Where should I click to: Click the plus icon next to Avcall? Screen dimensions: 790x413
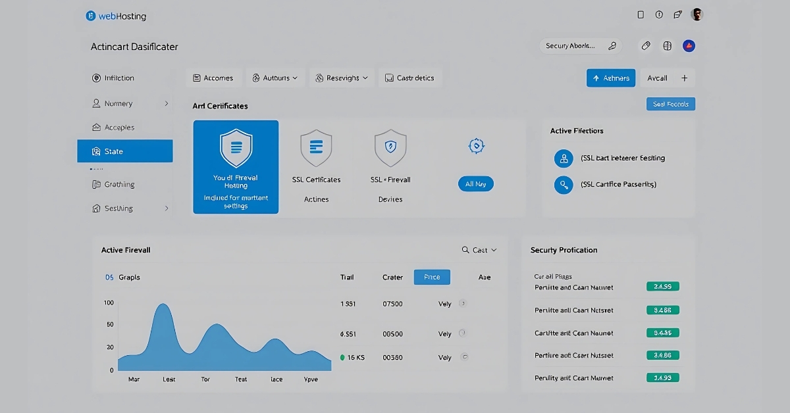tap(684, 78)
